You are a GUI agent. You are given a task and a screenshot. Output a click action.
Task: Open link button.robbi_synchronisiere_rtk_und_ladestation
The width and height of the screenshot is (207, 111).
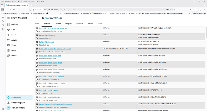point(55,104)
